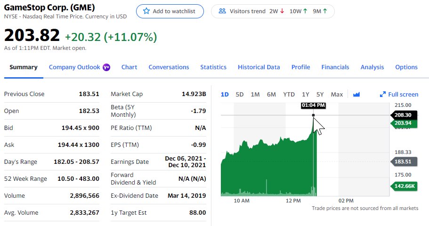Viewport: 429px width, 226px height.
Task: Click the Avg. Volume value 2,833,267
Action: pos(85,213)
